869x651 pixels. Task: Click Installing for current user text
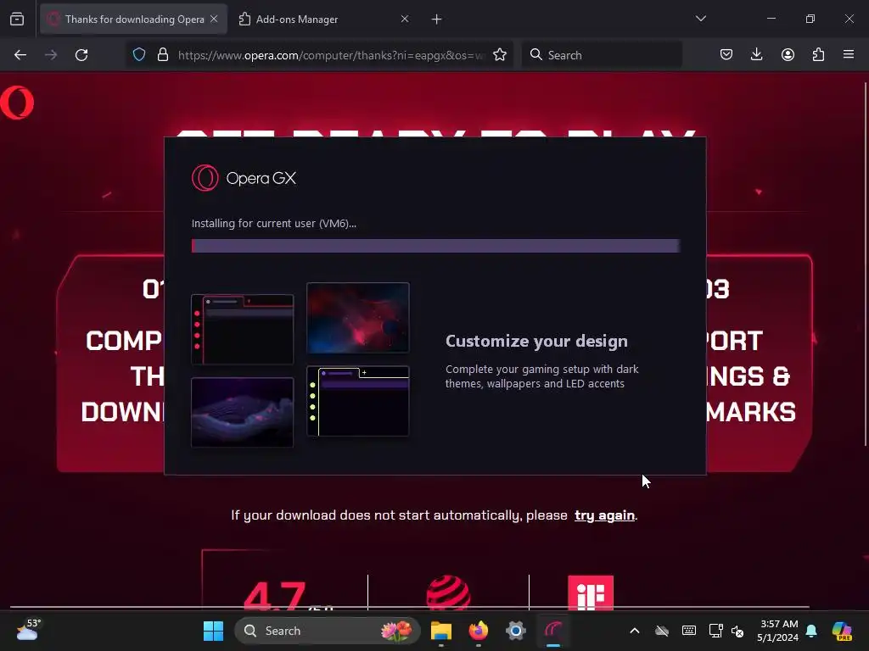[274, 224]
